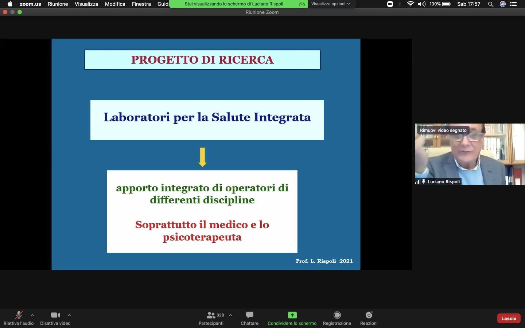Image resolution: width=525 pixels, height=328 pixels.
Task: Click the pin icon beside Luciano Rispoli name
Action: point(424,181)
